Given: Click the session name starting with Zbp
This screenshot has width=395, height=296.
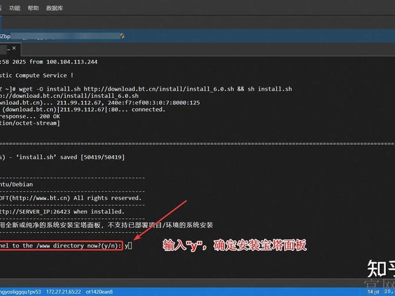Looking at the screenshot, I should pyautogui.click(x=5, y=36).
